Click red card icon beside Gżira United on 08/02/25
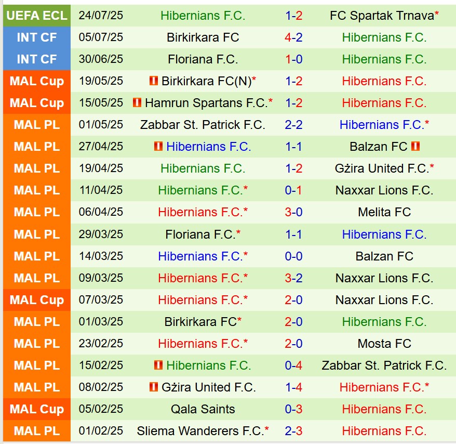This screenshot has height=444, width=456. point(154,387)
